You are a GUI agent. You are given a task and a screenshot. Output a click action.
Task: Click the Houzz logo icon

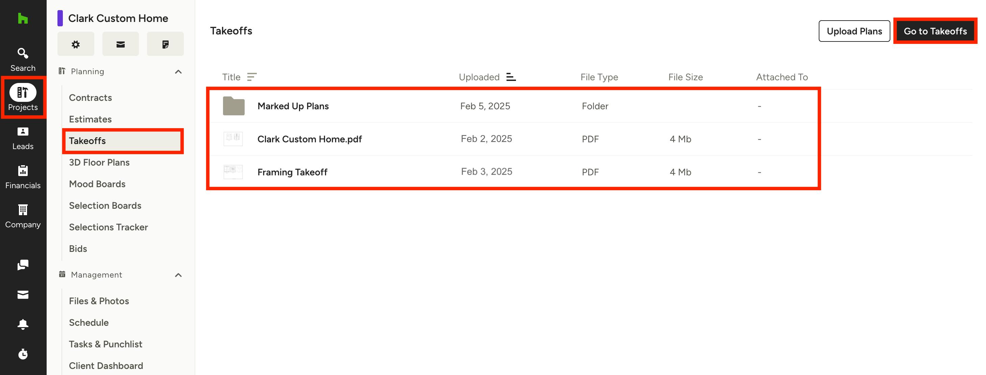click(23, 18)
